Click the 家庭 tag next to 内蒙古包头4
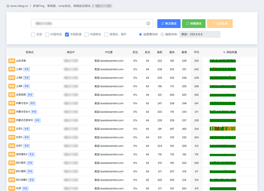 (x=34, y=112)
